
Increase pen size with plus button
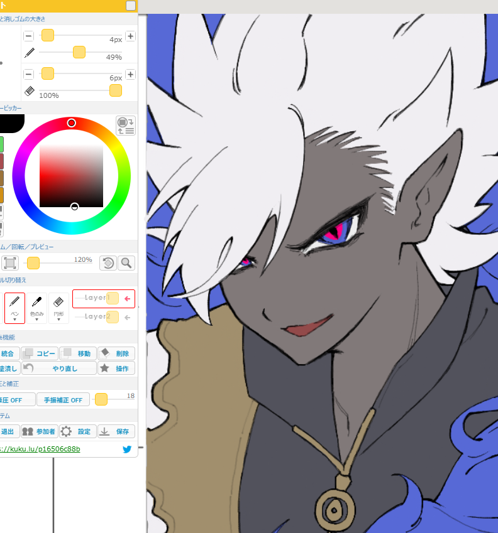(x=130, y=36)
